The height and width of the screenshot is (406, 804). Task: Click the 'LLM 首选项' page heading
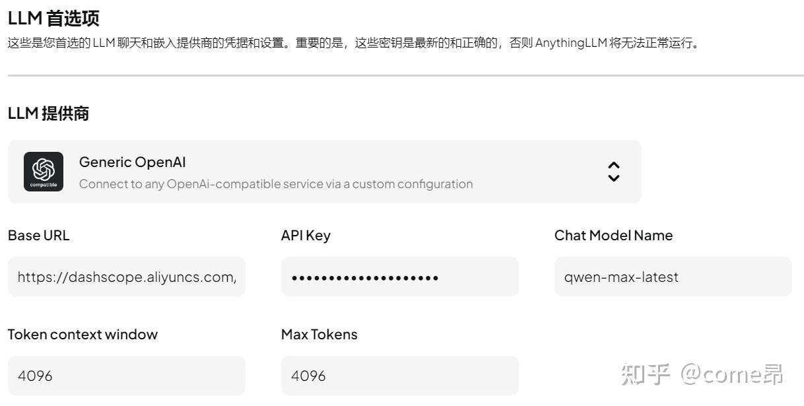53,18
